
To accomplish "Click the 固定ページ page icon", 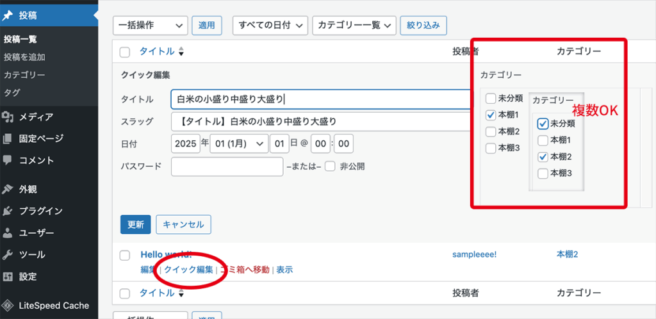I will click(x=8, y=138).
